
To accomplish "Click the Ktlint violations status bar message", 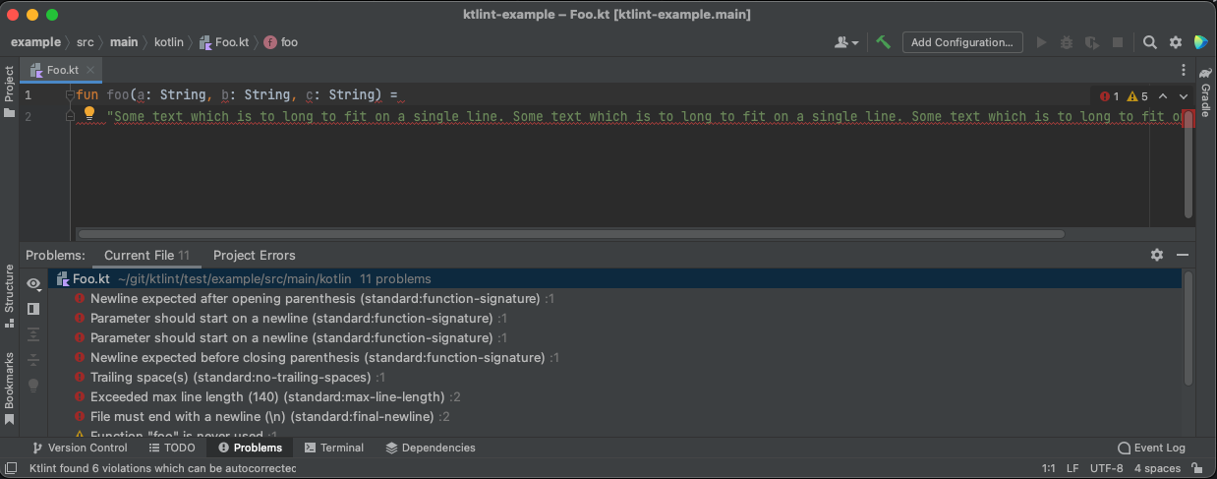I will [x=163, y=468].
